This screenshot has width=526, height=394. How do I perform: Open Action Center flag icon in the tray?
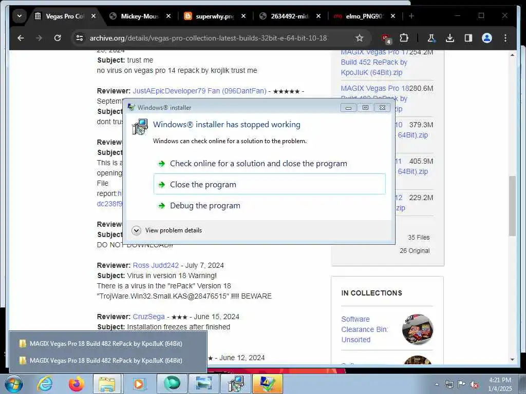coord(462,384)
